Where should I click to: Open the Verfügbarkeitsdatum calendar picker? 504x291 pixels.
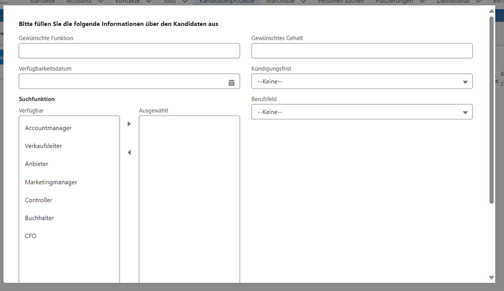(x=231, y=82)
